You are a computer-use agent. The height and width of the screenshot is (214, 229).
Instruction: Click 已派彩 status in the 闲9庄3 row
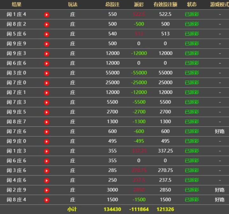coord(192,53)
